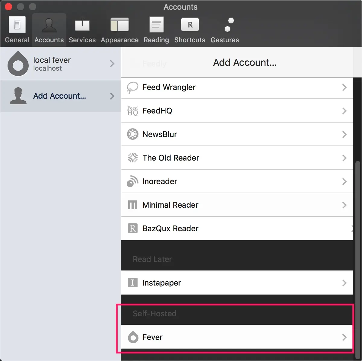Switch to the Appearance tab label
Screen dimensions: 362x361
(x=119, y=40)
